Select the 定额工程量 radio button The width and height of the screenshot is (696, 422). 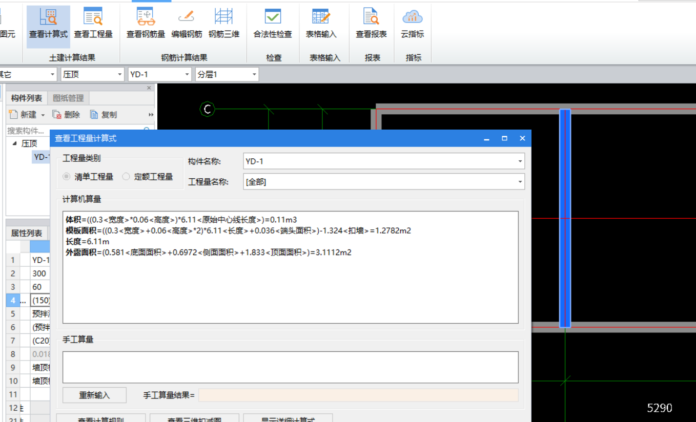(x=126, y=177)
